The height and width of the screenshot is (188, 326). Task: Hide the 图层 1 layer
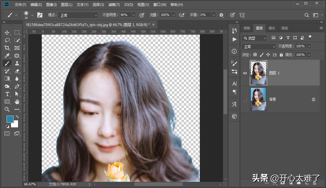245,73
